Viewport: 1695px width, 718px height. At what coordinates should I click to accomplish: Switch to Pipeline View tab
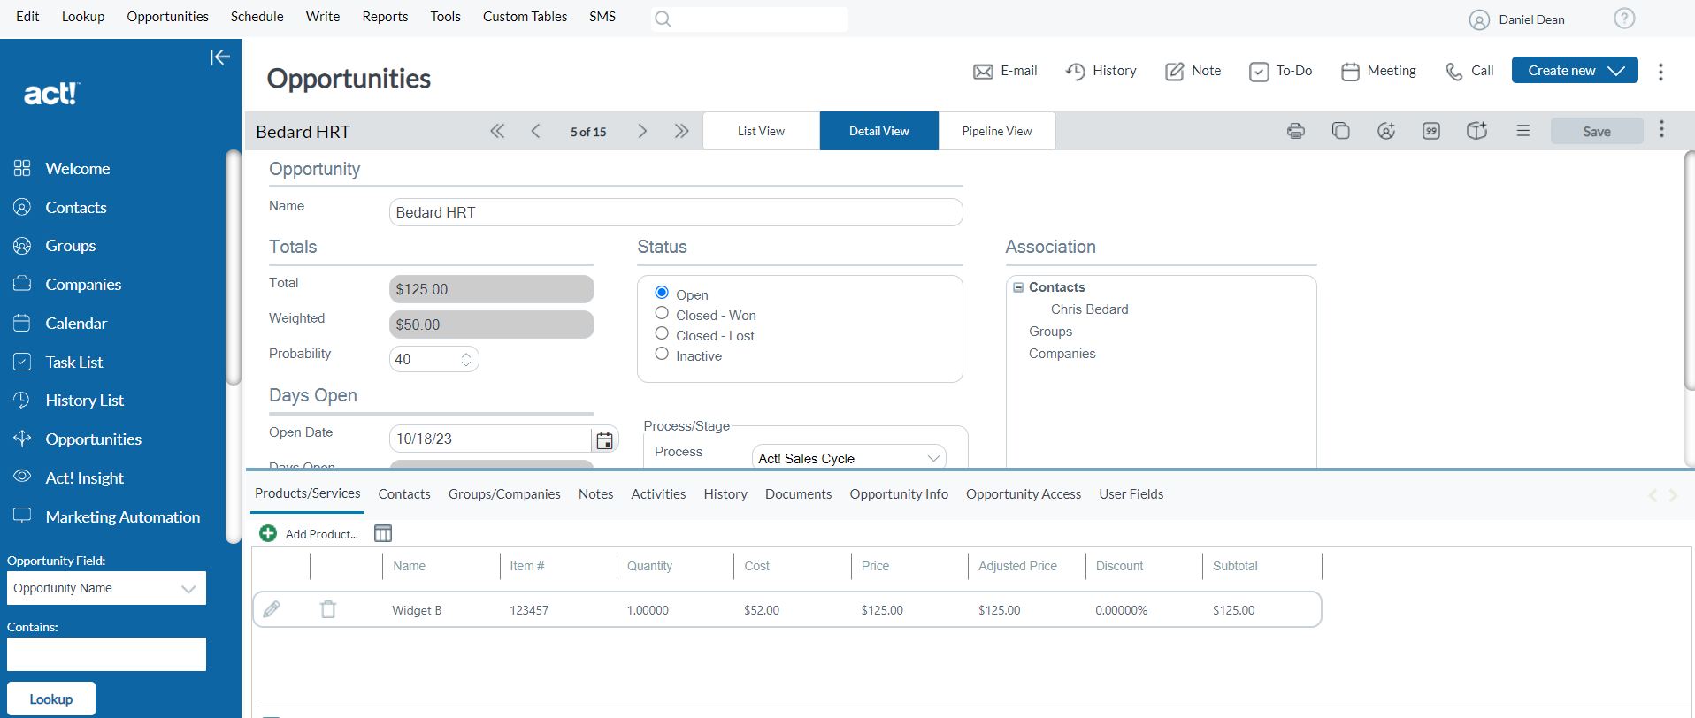pyautogui.click(x=997, y=131)
